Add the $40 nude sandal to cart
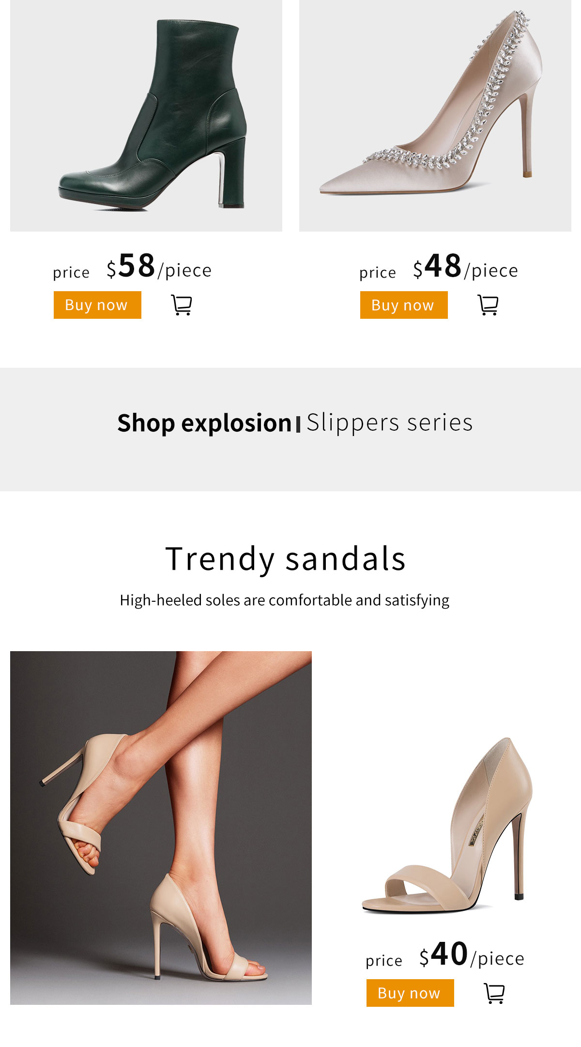 pyautogui.click(x=494, y=993)
